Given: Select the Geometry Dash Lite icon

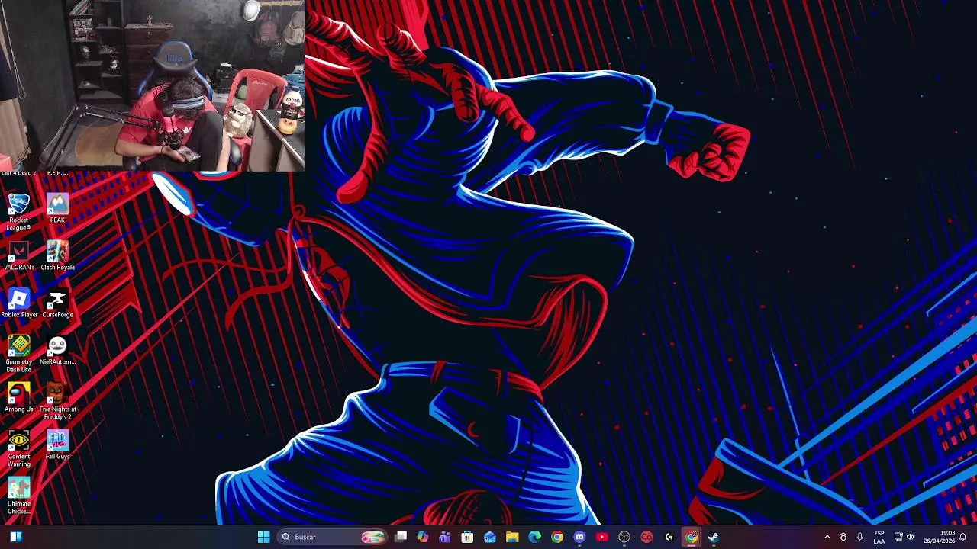Looking at the screenshot, I should 18,355.
